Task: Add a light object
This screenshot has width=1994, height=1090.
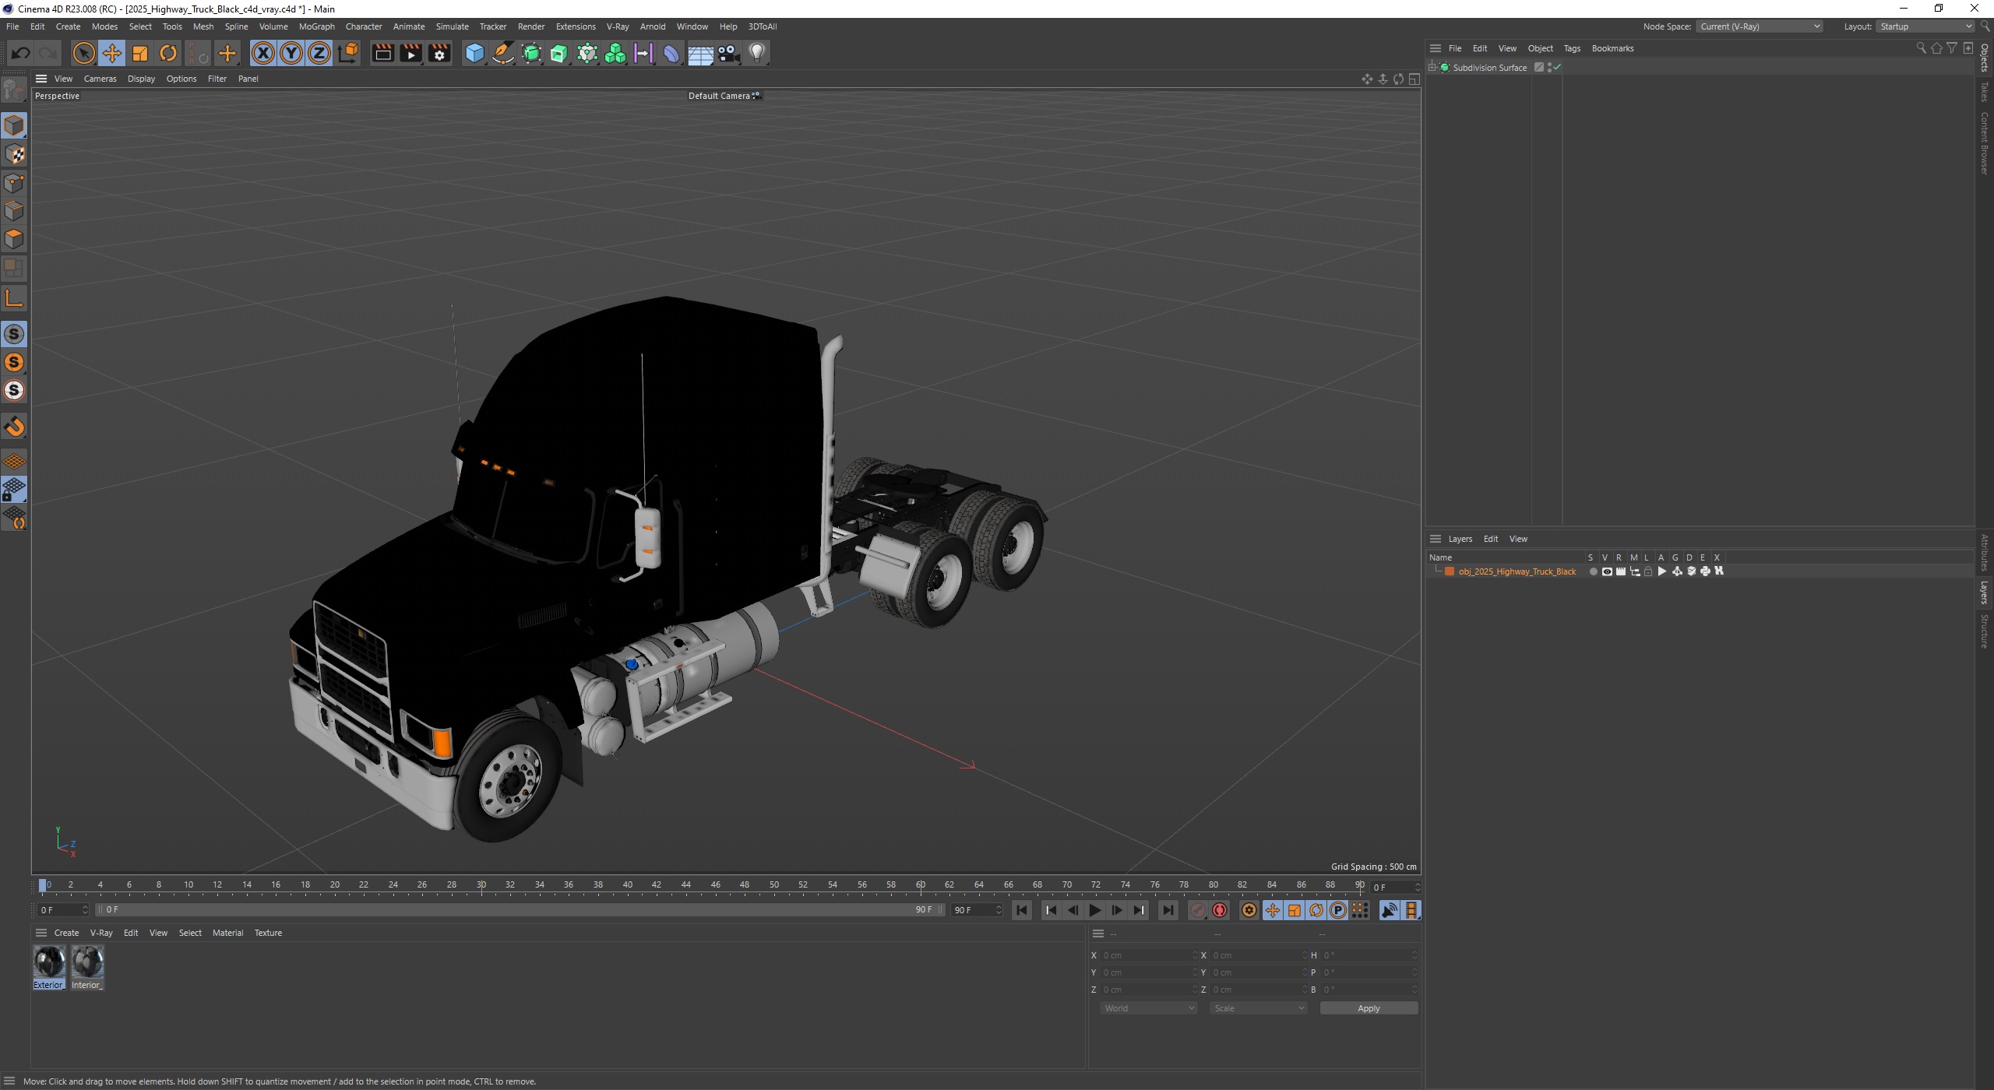Action: pyautogui.click(x=757, y=53)
